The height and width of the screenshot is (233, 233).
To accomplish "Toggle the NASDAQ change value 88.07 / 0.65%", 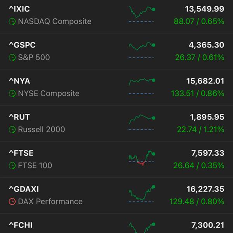I will 199,21.
